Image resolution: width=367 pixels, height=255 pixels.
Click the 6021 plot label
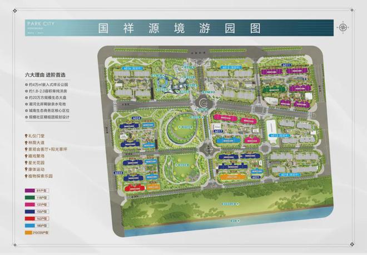256,177
